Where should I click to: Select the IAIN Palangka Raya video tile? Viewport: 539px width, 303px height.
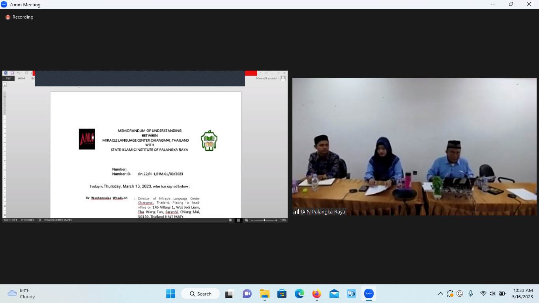click(x=414, y=146)
